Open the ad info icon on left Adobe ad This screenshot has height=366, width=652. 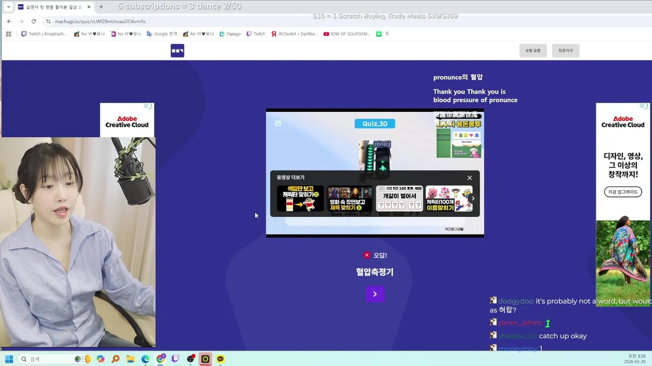tap(146, 106)
